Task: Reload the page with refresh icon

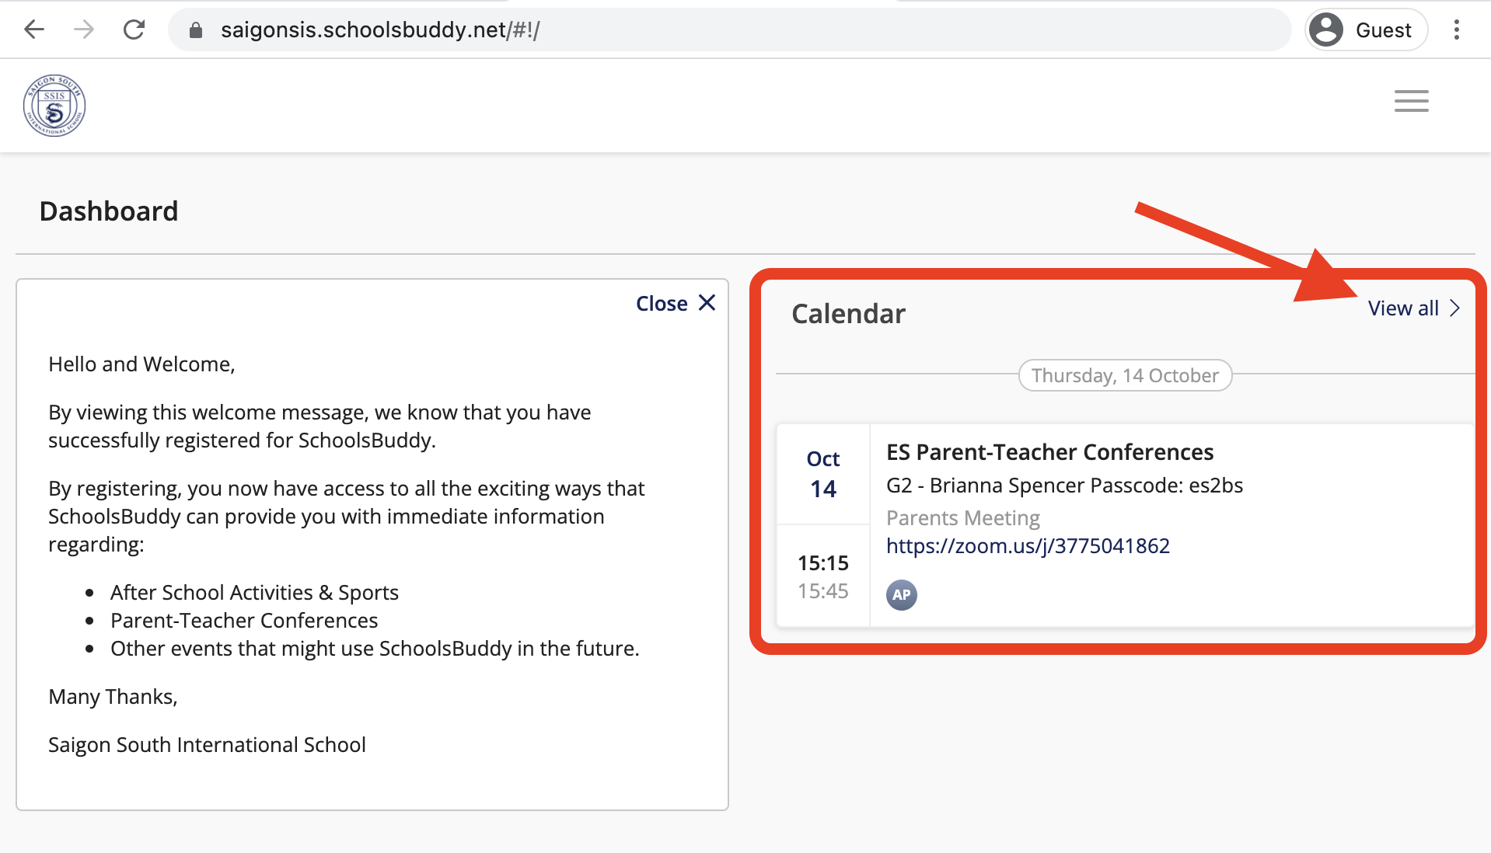Action: pos(134,30)
